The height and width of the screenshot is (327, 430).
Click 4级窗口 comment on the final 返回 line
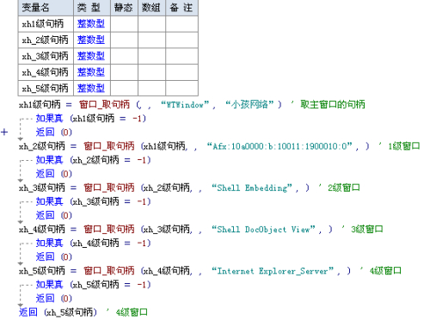click(132, 312)
